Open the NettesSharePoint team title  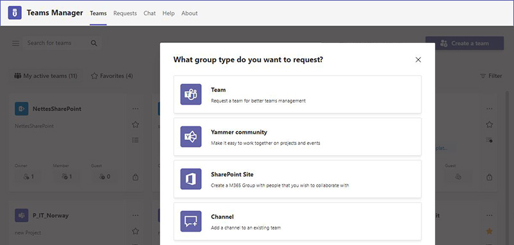click(57, 109)
